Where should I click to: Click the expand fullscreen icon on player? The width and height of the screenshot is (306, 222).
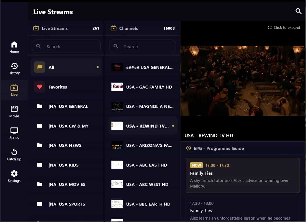point(269,27)
